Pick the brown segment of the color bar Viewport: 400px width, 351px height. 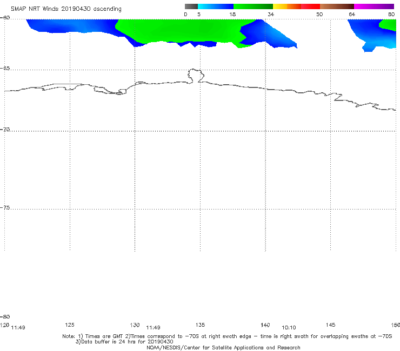(337, 6)
